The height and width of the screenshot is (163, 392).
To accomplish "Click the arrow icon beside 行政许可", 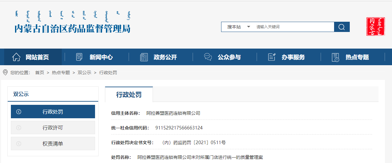I will [x=19, y=128].
